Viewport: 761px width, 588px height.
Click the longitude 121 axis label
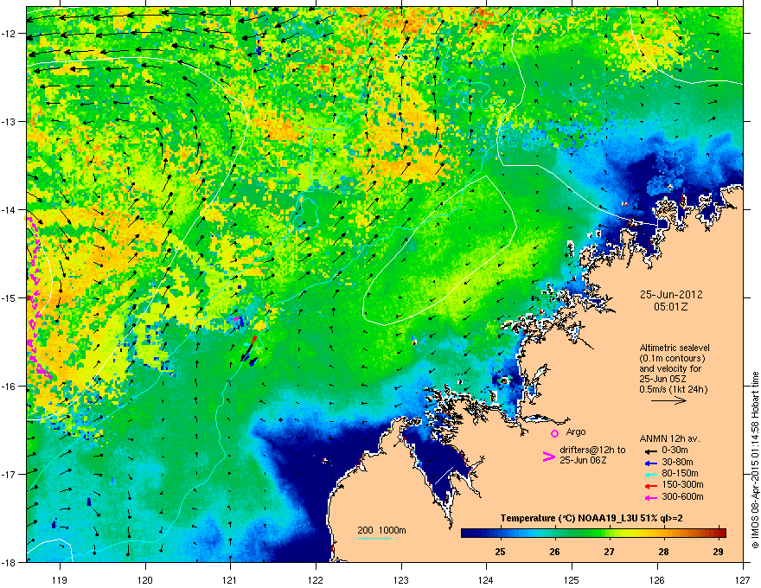[231, 579]
